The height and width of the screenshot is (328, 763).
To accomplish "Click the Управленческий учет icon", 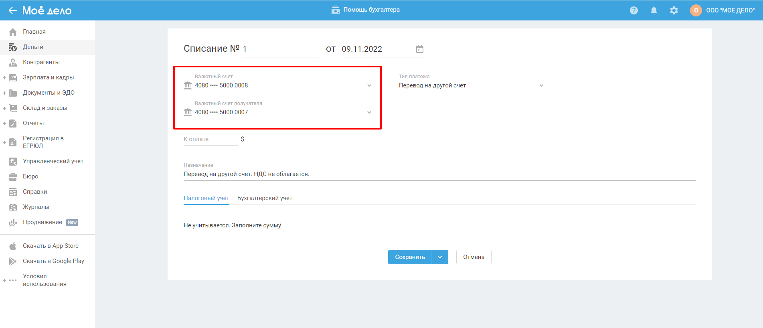I will pyautogui.click(x=13, y=161).
